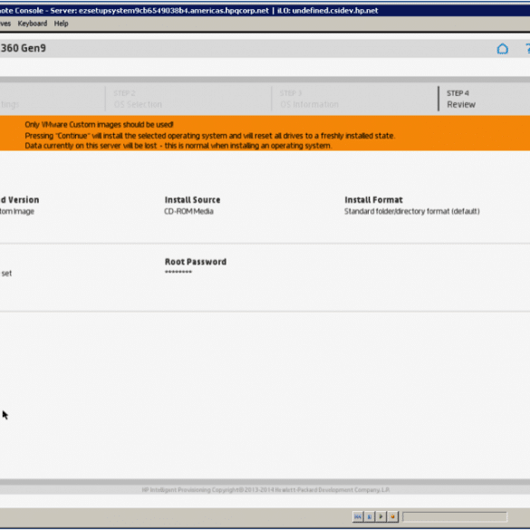
Task: Select the Step 2 OS Selection tab
Action: coord(188,99)
